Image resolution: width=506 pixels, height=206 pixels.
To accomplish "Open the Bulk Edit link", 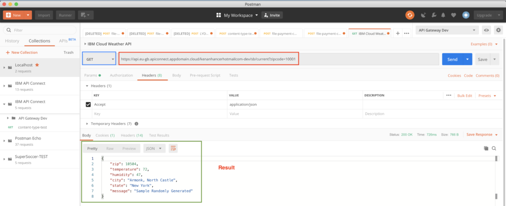I will click(x=464, y=96).
